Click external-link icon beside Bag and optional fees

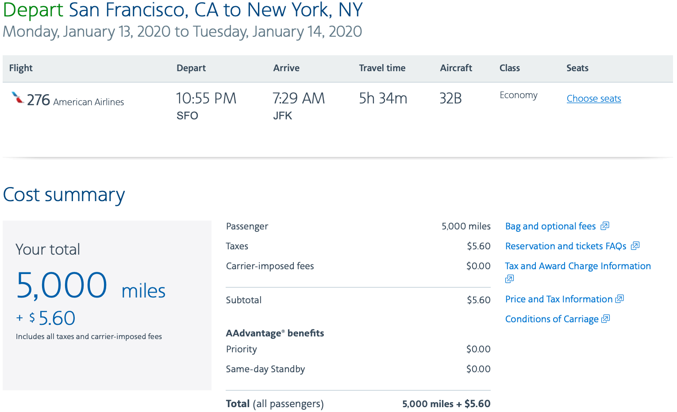[x=605, y=226]
